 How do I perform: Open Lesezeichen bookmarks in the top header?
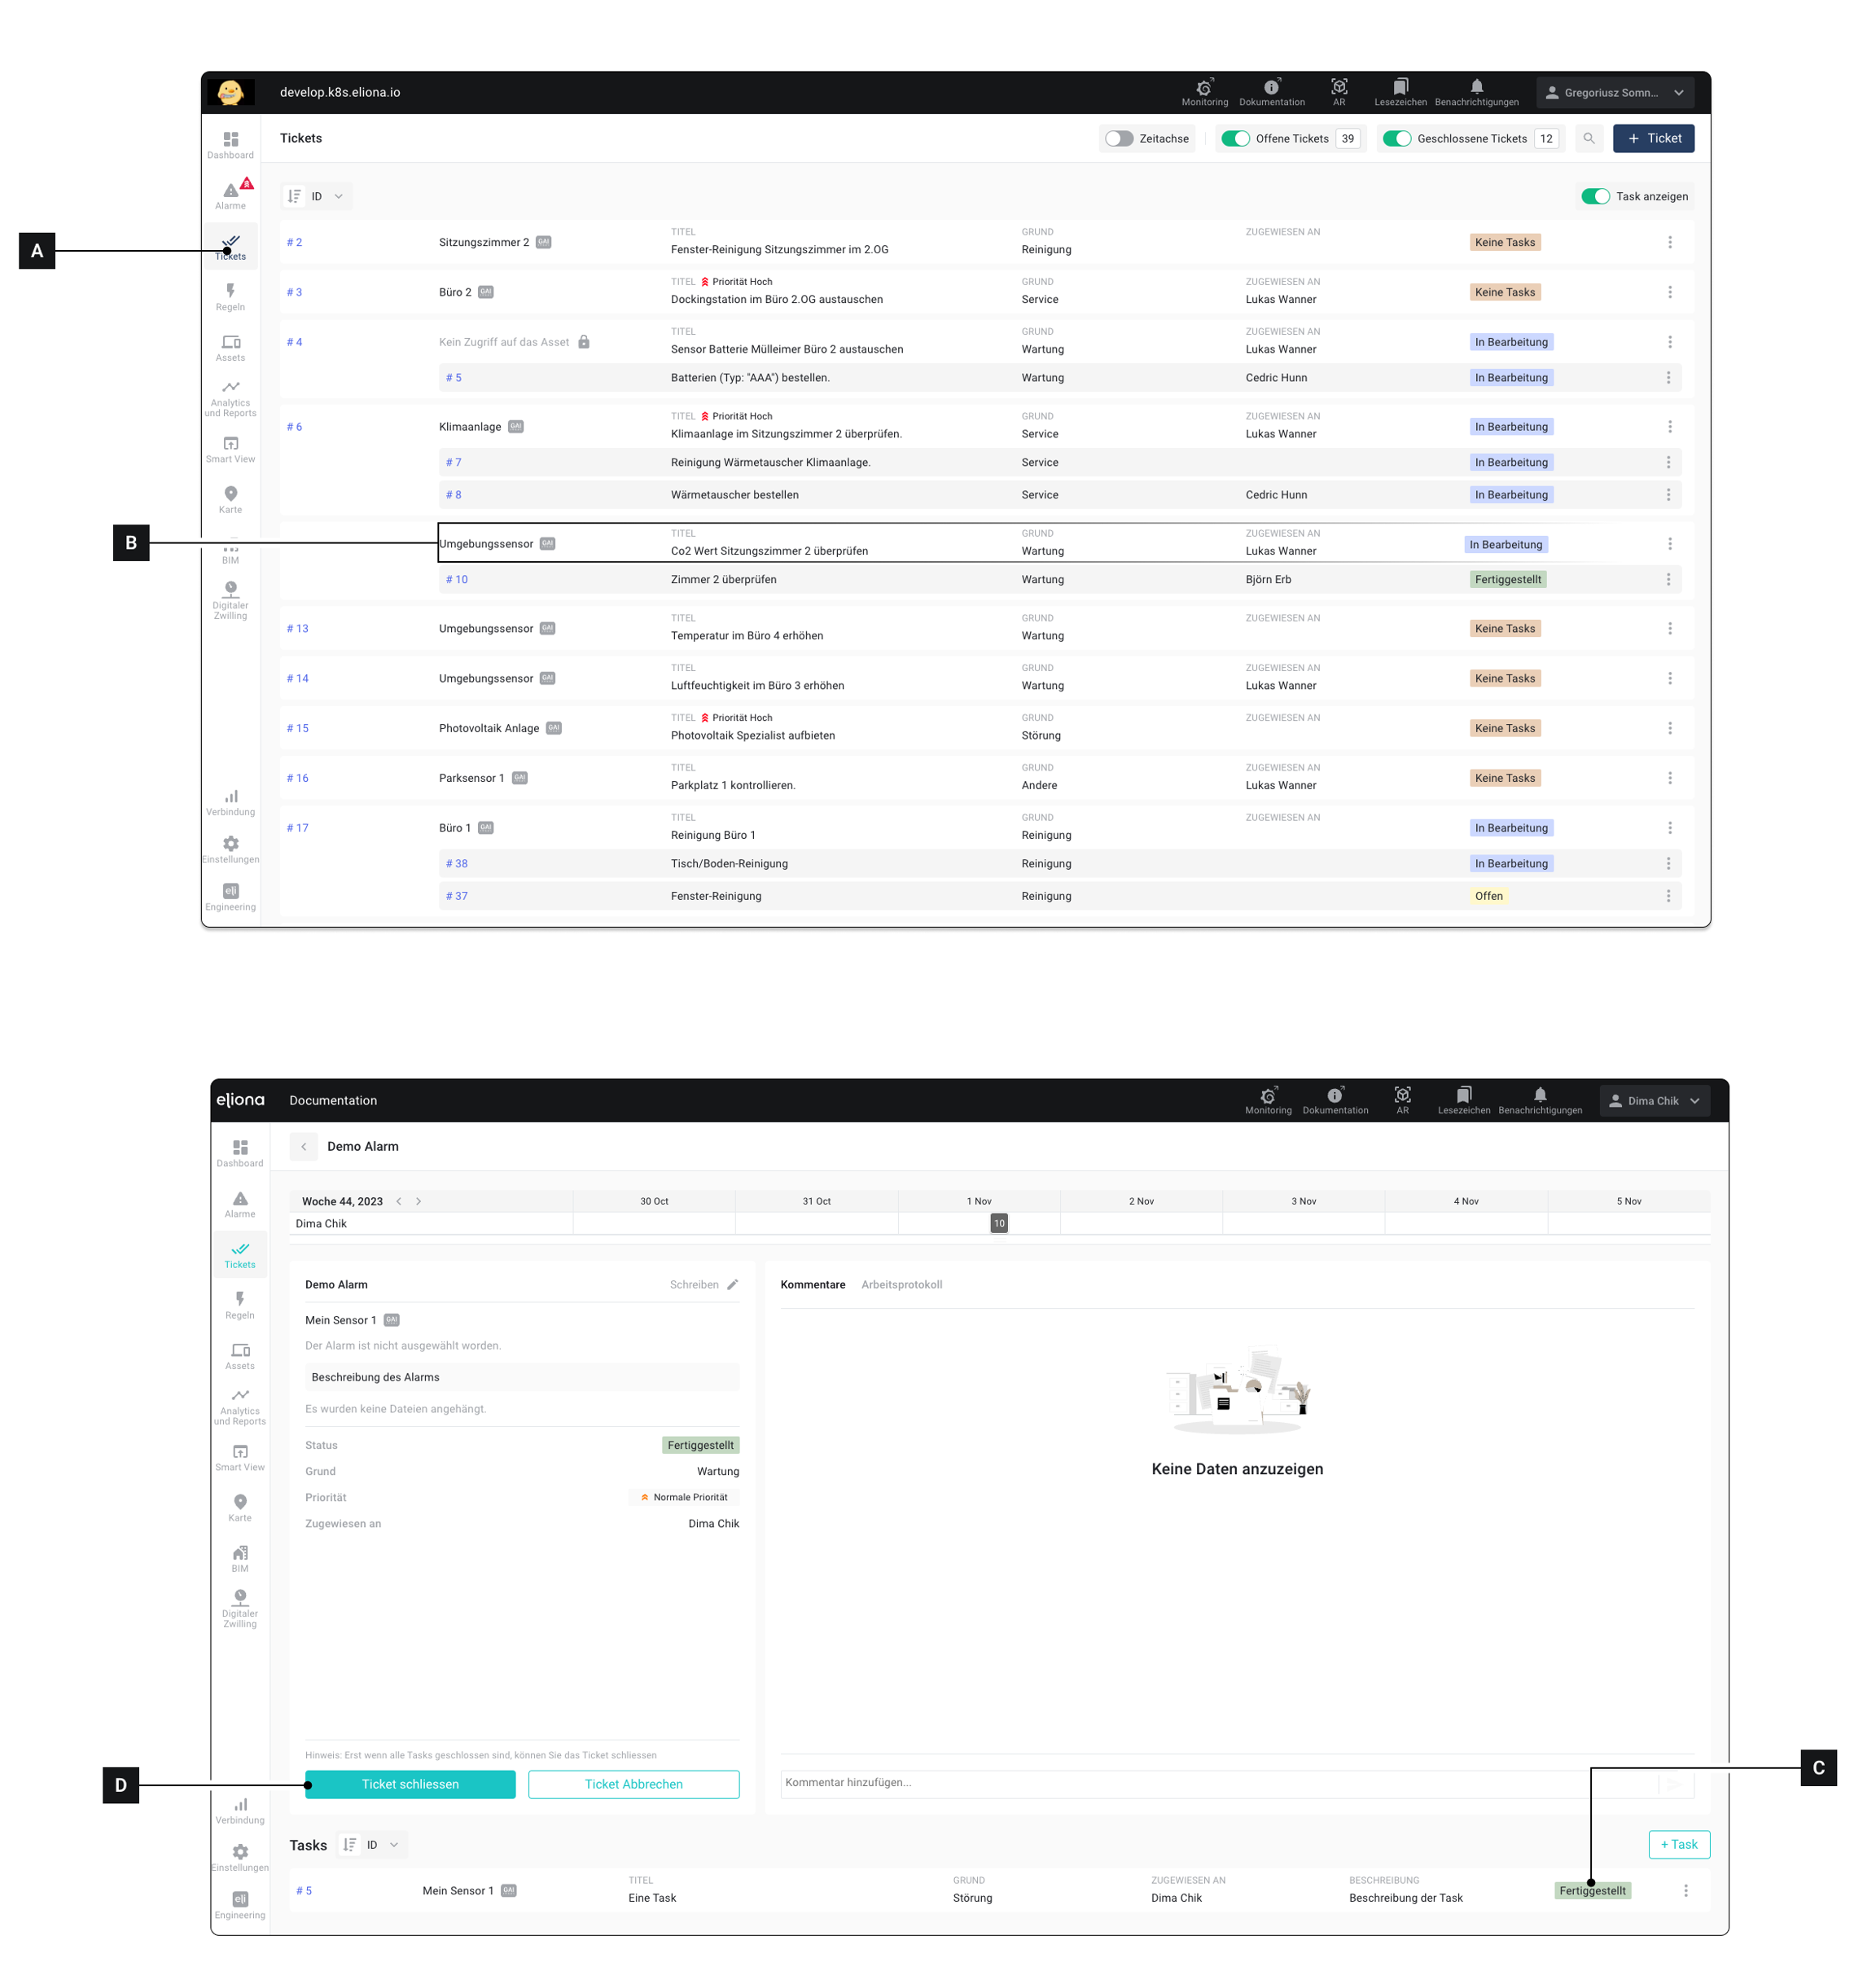(1400, 92)
